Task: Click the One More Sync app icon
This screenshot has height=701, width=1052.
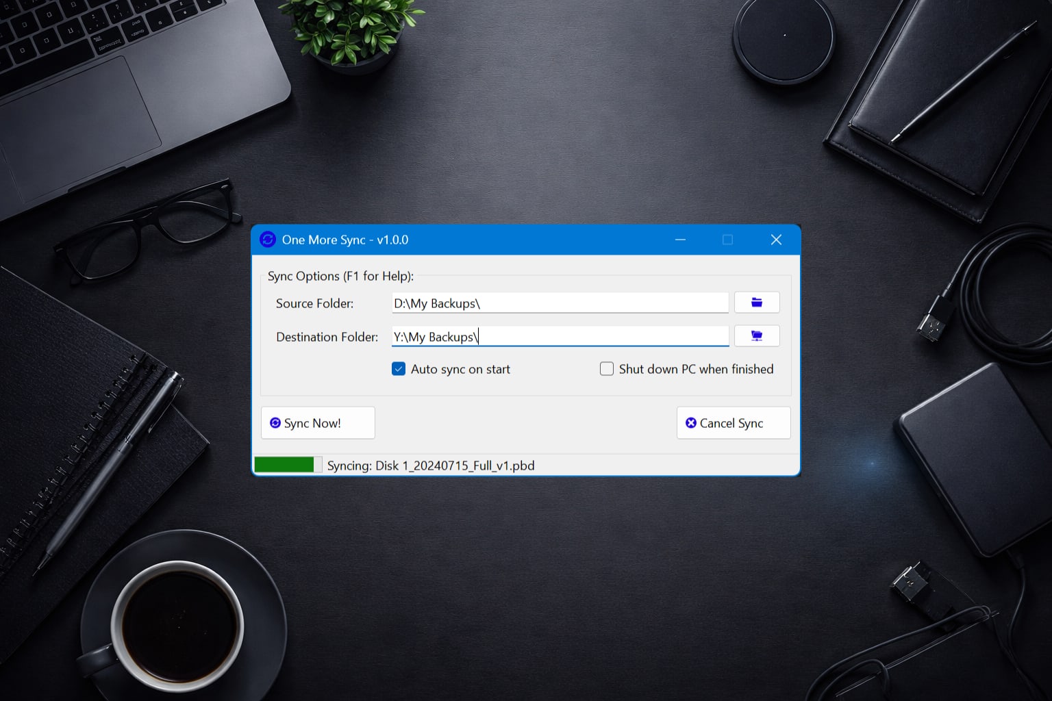Action: 268,240
